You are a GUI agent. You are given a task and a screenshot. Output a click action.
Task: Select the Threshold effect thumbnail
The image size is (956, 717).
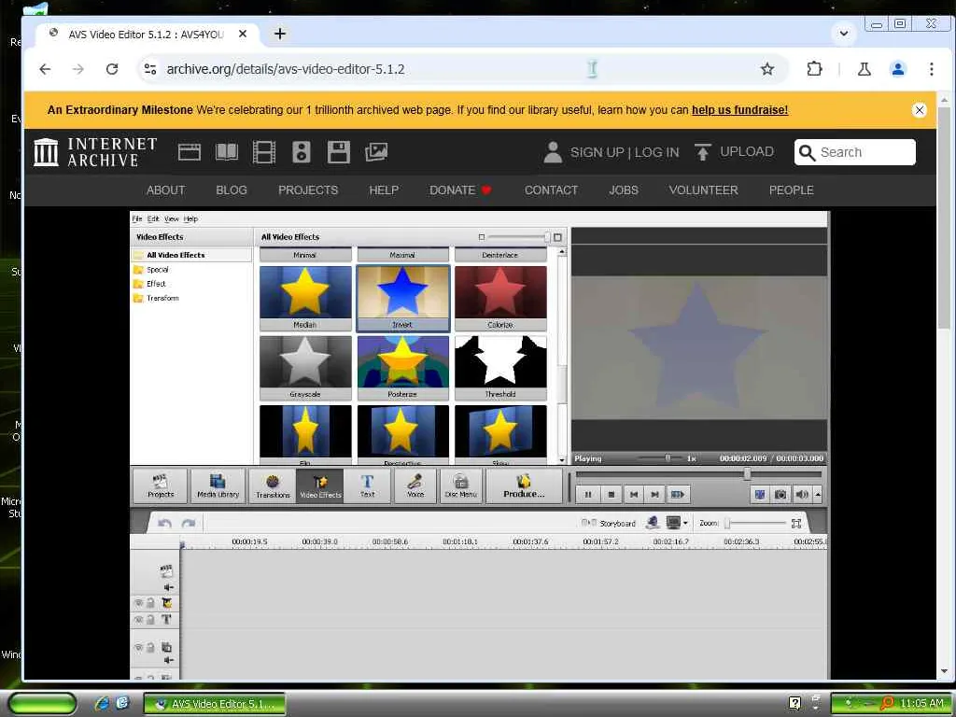point(500,368)
